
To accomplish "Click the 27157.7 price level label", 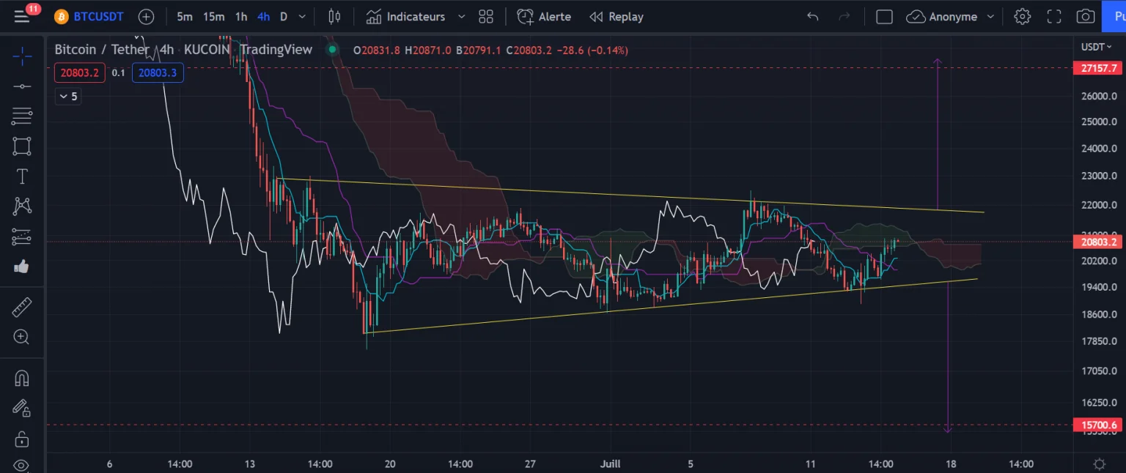I will click(x=1099, y=68).
